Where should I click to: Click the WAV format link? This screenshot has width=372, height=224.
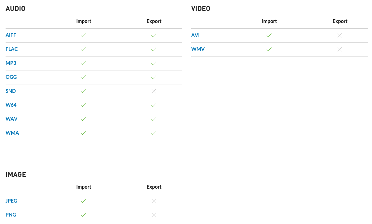pyautogui.click(x=11, y=119)
